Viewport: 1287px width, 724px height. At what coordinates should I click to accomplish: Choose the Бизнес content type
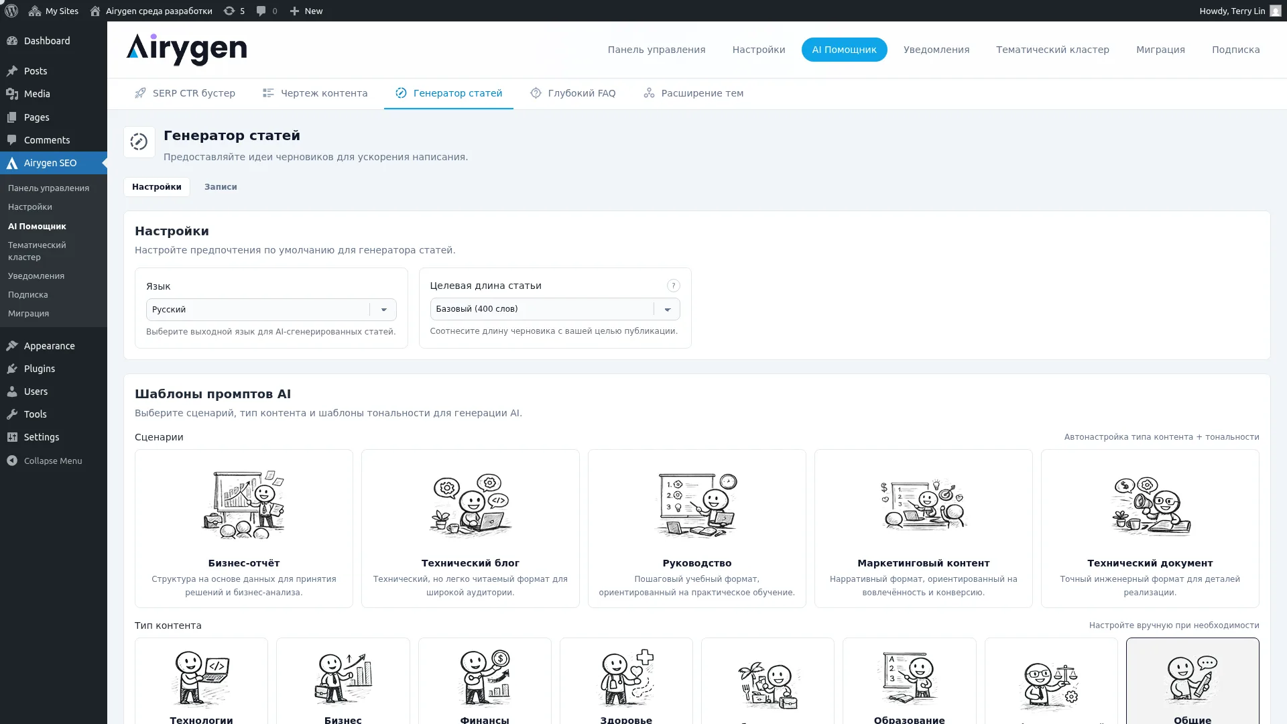click(x=343, y=681)
